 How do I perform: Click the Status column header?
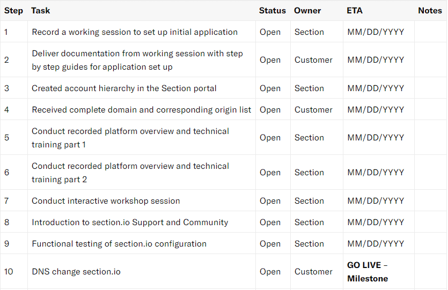point(272,11)
